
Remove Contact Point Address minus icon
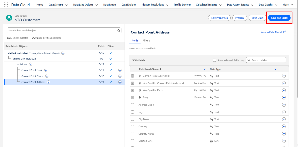coord(120,82)
